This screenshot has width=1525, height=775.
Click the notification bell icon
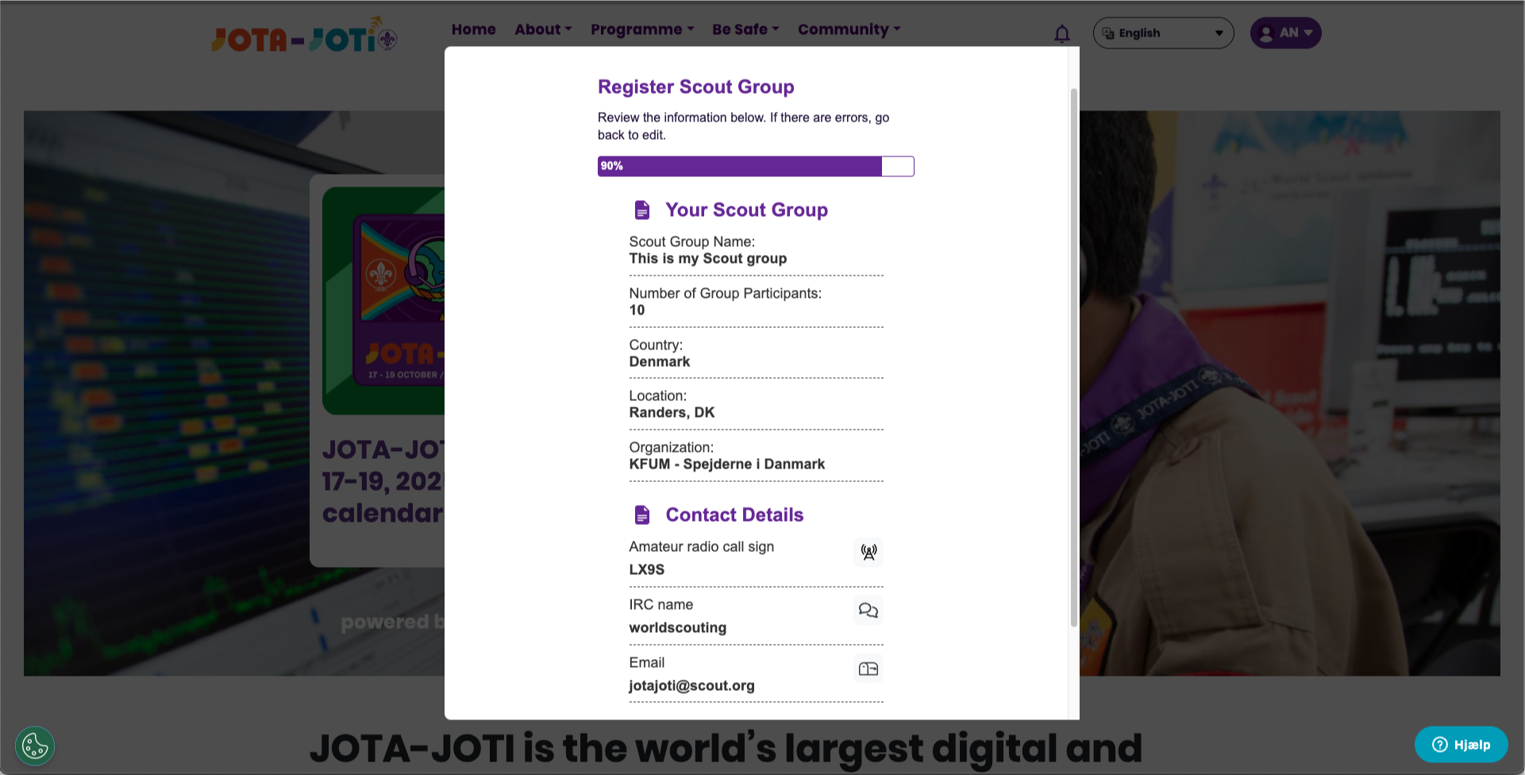point(1061,33)
